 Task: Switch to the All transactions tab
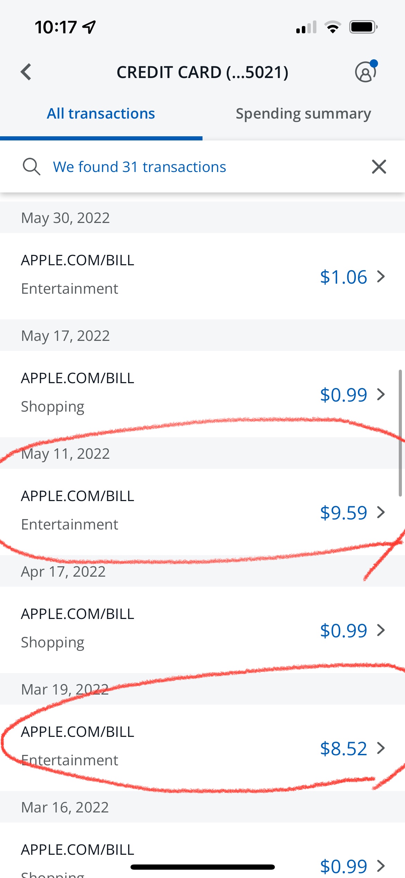point(101,114)
